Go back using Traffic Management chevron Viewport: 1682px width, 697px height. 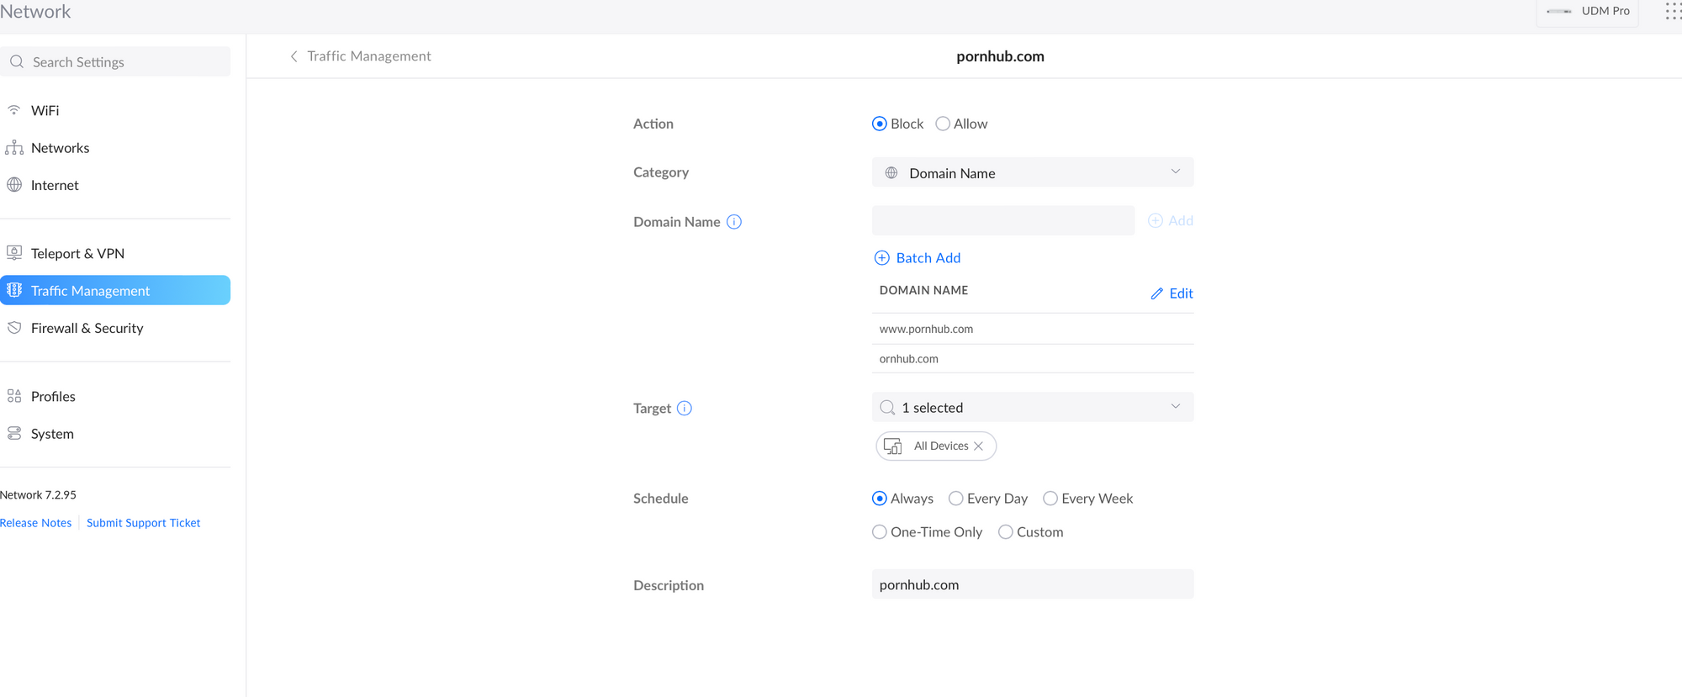[x=294, y=56]
